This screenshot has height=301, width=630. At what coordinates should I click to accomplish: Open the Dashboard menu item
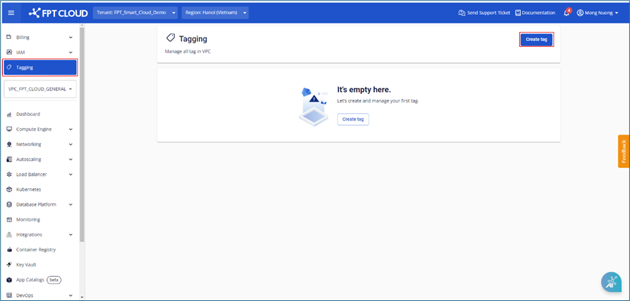tap(28, 114)
